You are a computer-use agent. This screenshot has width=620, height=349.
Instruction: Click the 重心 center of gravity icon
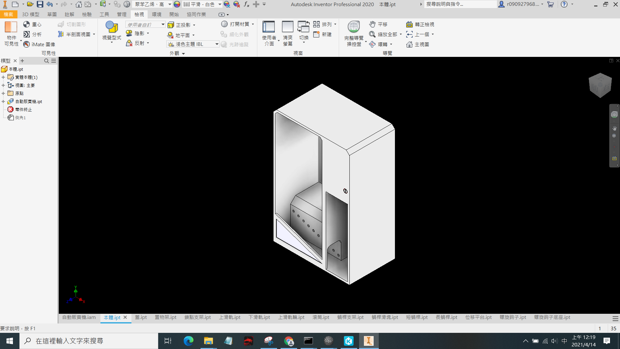point(26,24)
